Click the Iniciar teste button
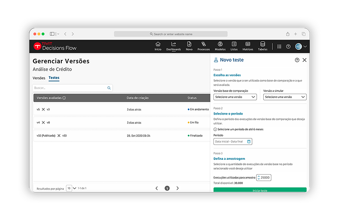 pyautogui.click(x=260, y=190)
